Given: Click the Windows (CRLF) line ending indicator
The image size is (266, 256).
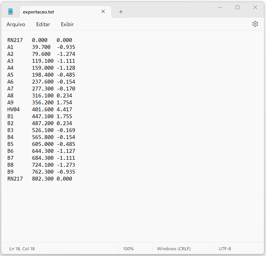Looking at the screenshot, I should coord(174,249).
